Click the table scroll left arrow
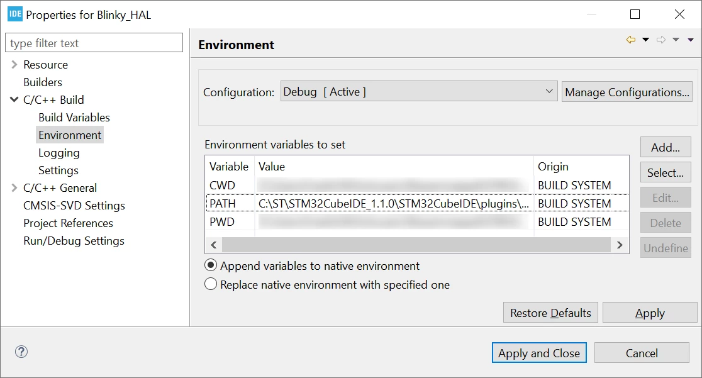Viewport: 702px width, 378px height. point(213,245)
